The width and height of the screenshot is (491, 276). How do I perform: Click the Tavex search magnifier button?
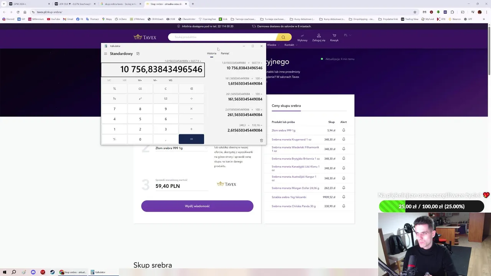click(283, 37)
